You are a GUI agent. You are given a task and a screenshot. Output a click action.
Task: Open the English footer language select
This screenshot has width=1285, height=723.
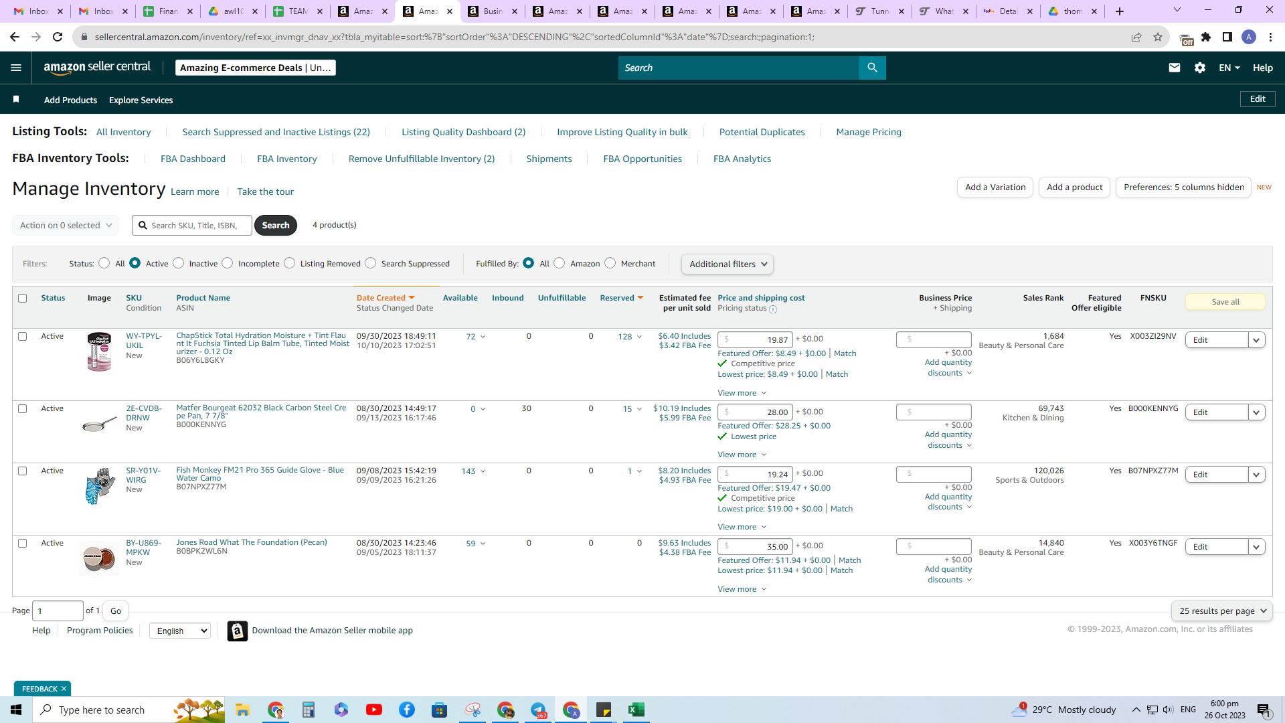(x=180, y=631)
